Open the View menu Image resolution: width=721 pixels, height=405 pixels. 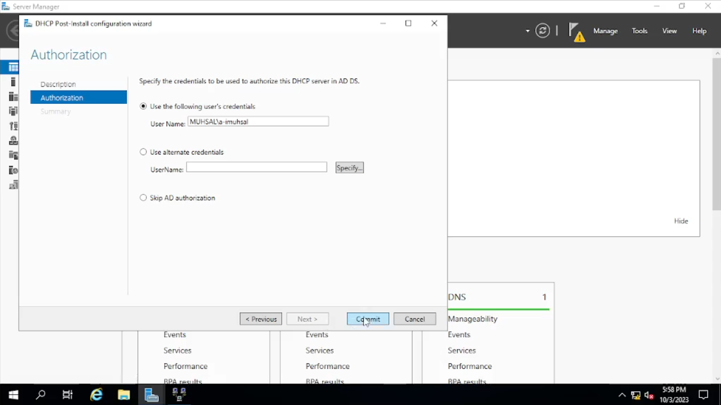tap(670, 31)
